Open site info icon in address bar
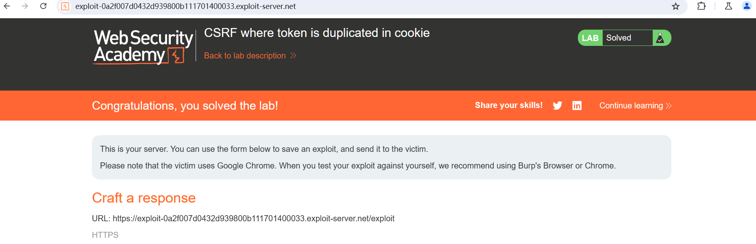The image size is (756, 244). tap(65, 6)
